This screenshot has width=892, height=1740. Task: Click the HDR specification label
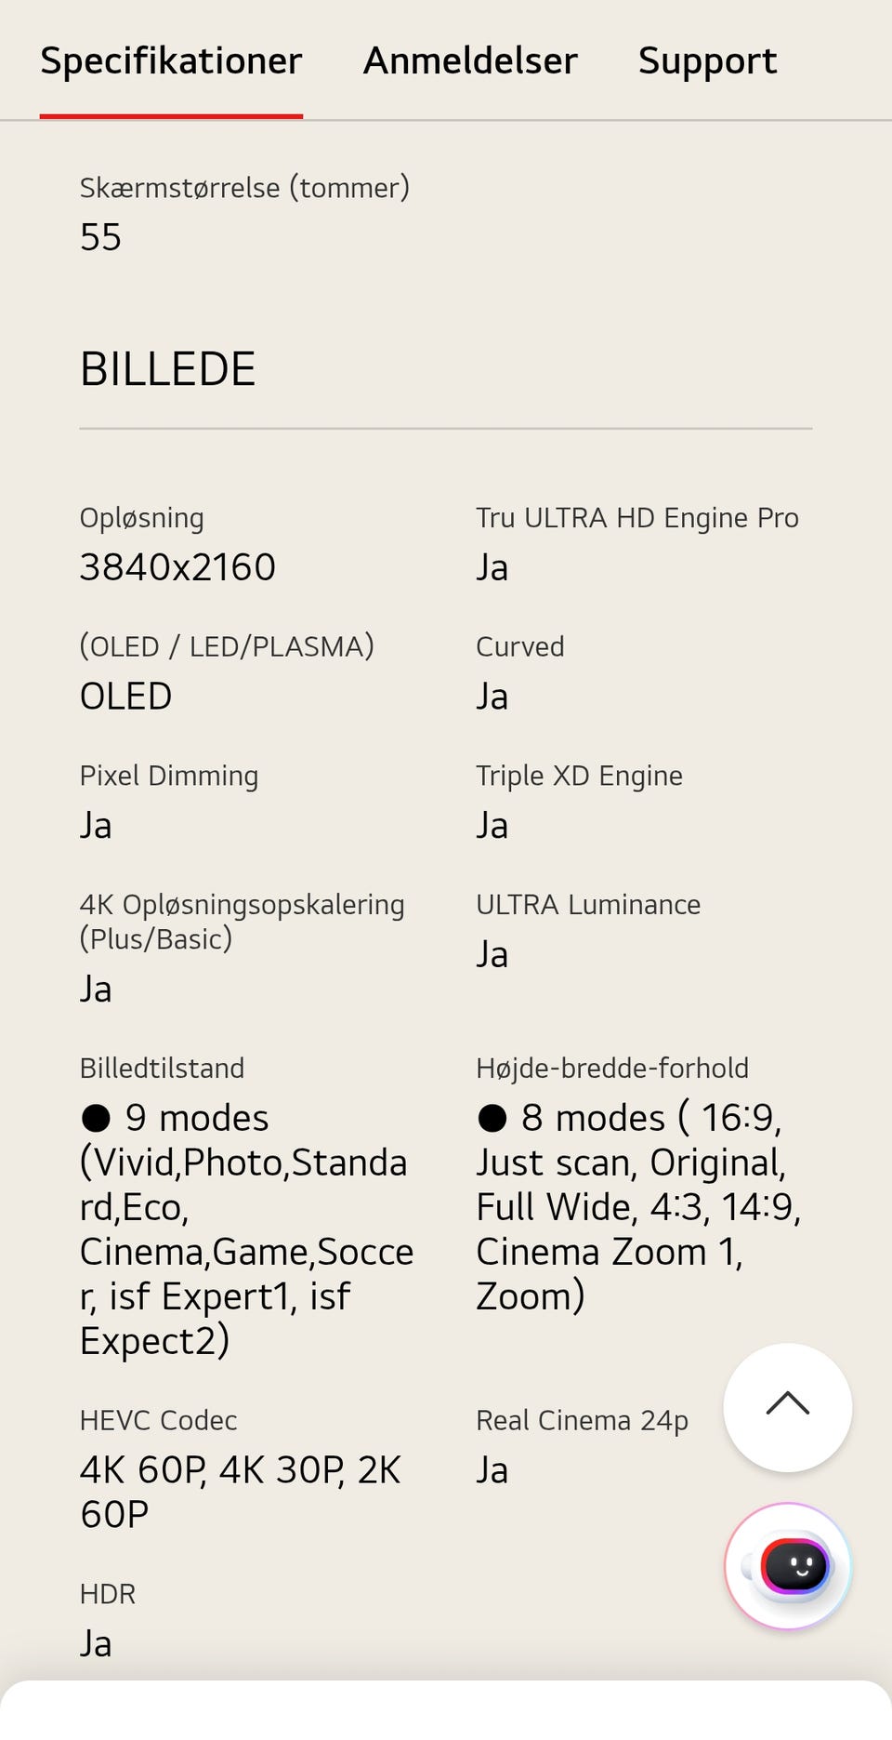(108, 1594)
